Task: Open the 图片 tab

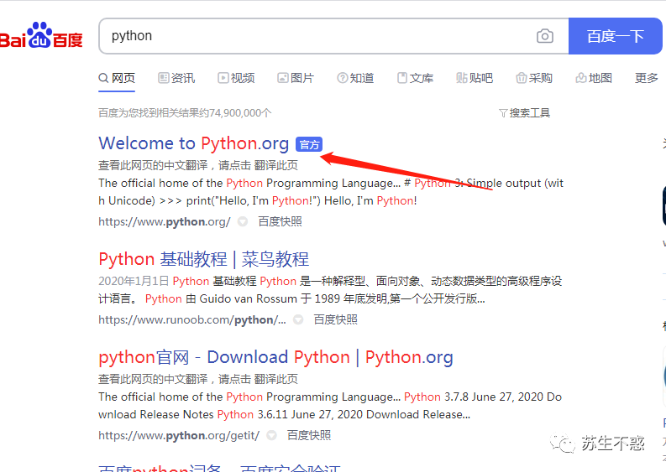Action: [296, 78]
